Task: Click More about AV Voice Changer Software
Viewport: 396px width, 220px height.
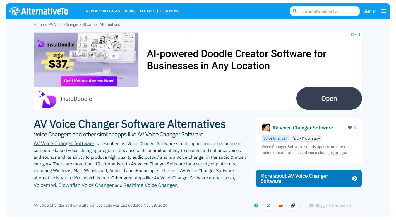Action: coord(309,179)
